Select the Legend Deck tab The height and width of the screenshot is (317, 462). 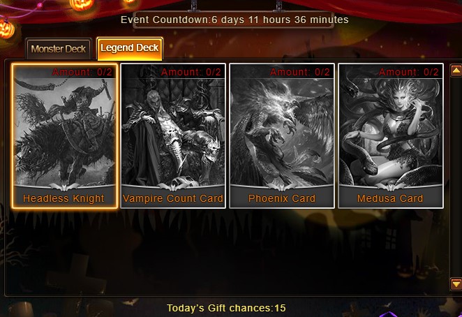point(130,48)
